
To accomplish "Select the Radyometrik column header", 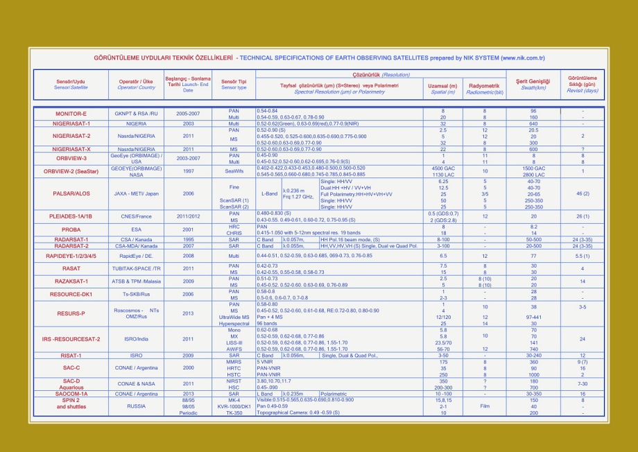I will coord(484,89).
